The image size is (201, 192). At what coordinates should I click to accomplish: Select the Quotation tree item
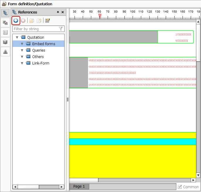[x=36, y=38]
